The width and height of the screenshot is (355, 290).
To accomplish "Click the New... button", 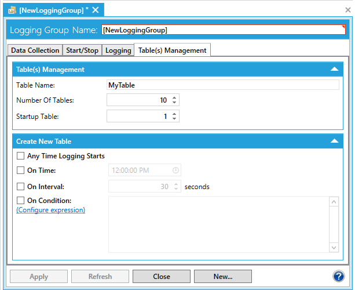I will point(222,277).
